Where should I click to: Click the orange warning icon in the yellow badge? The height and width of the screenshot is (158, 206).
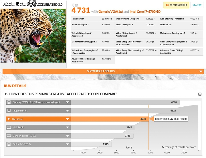tap(167, 5)
